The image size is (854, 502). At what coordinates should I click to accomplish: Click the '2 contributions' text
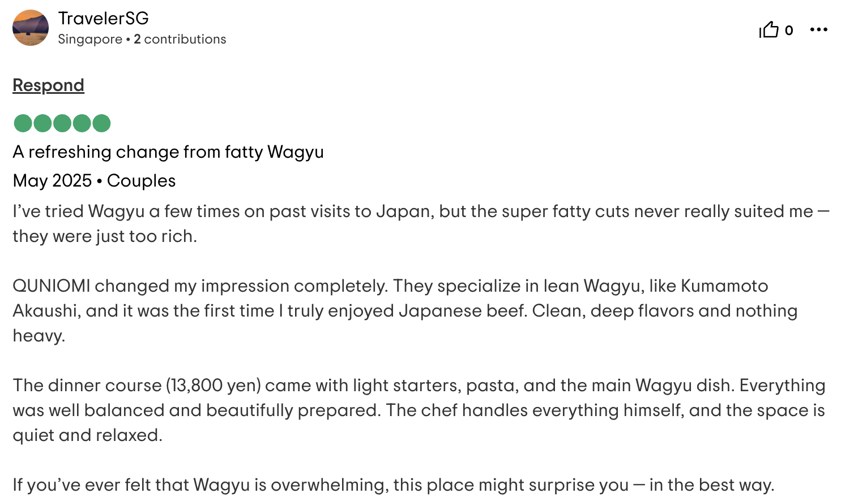click(180, 39)
